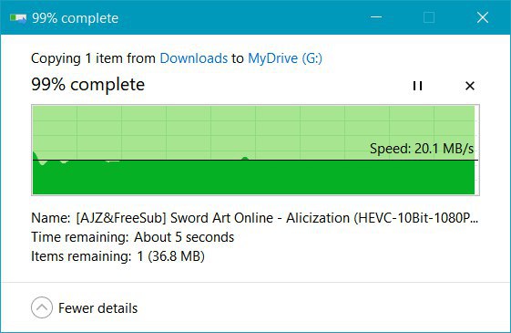Click the Copying 1 item from text
Viewport: 511px width, 333px height.
pyautogui.click(x=93, y=58)
